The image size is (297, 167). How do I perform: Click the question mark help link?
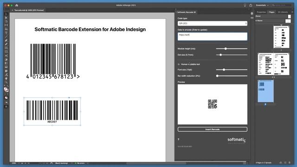[x=178, y=139]
